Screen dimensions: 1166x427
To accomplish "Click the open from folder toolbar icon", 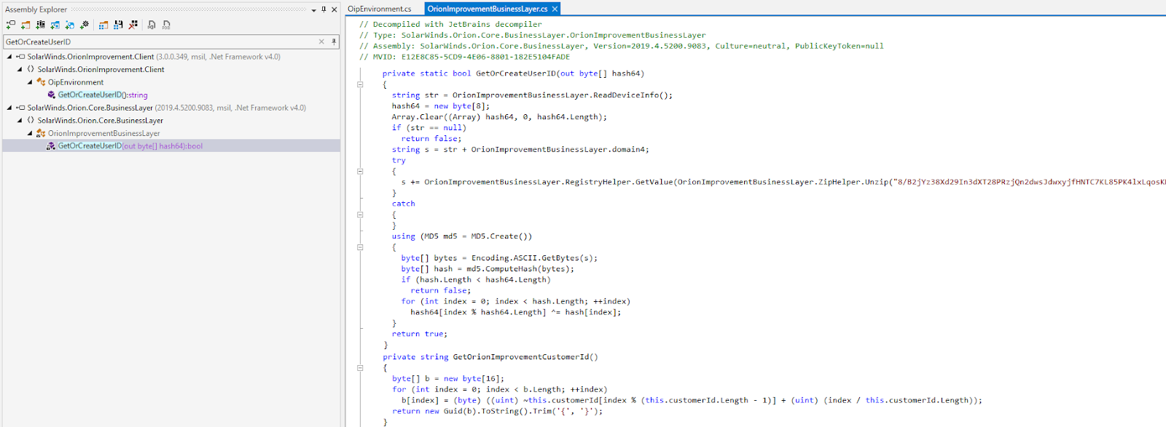I will point(26,25).
